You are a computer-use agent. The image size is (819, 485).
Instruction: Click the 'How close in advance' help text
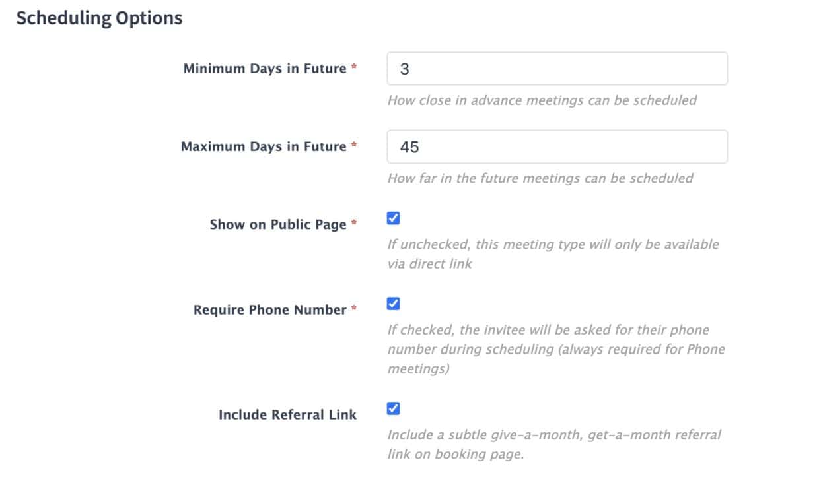coord(542,100)
